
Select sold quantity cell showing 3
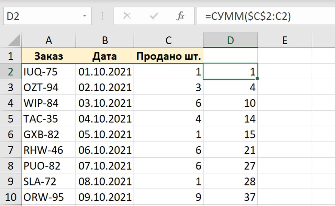(x=169, y=87)
